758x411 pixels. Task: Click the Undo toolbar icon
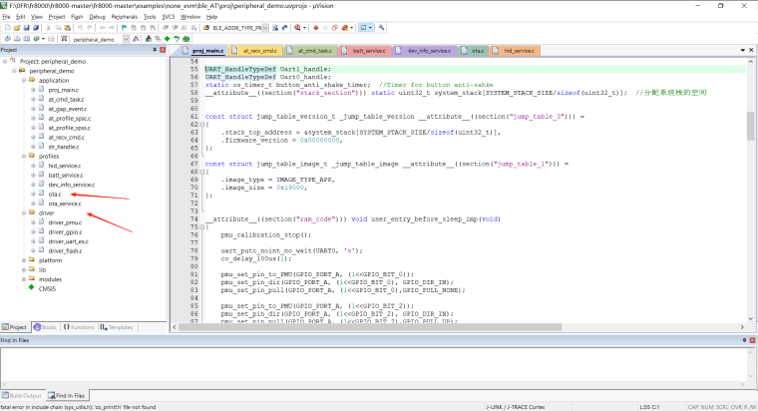82,28
